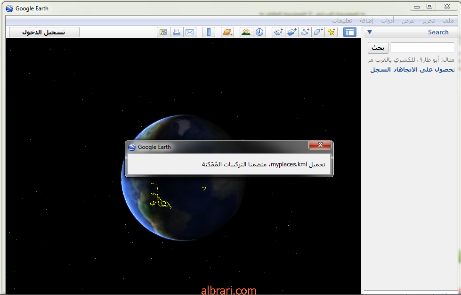This screenshot has height=295, width=461.
Task: Click the بحث search button
Action: 378,48
